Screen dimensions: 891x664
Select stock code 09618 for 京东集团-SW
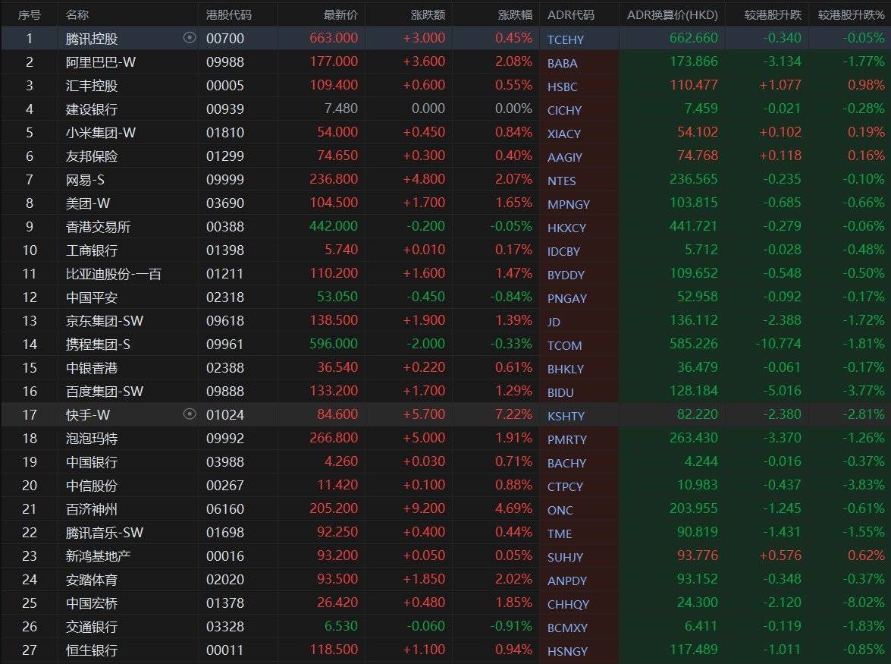pyautogui.click(x=225, y=321)
